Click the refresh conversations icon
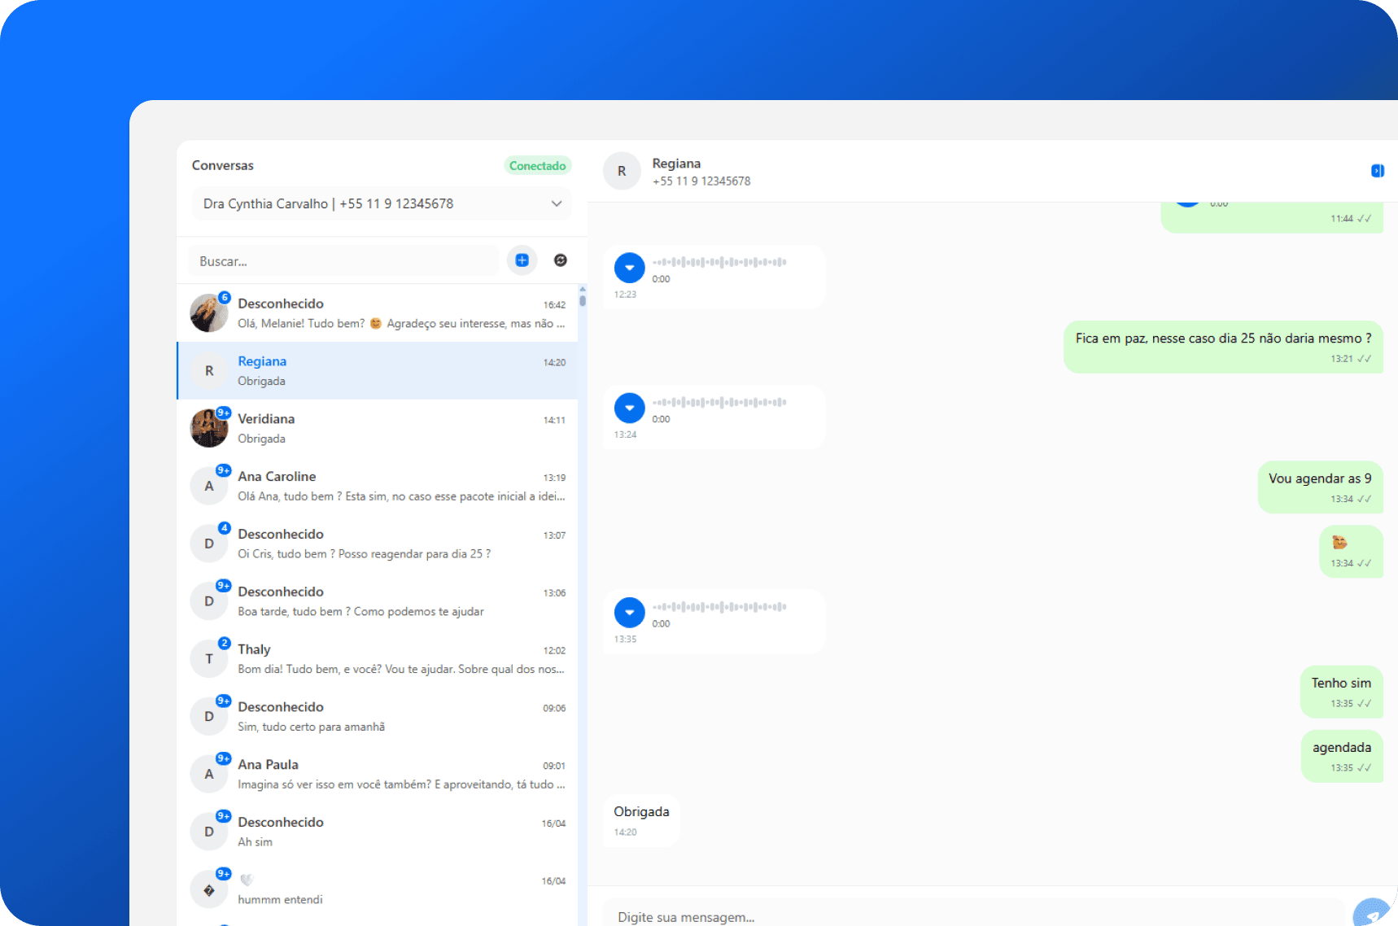Screen dimensions: 1398x926 click(x=561, y=260)
